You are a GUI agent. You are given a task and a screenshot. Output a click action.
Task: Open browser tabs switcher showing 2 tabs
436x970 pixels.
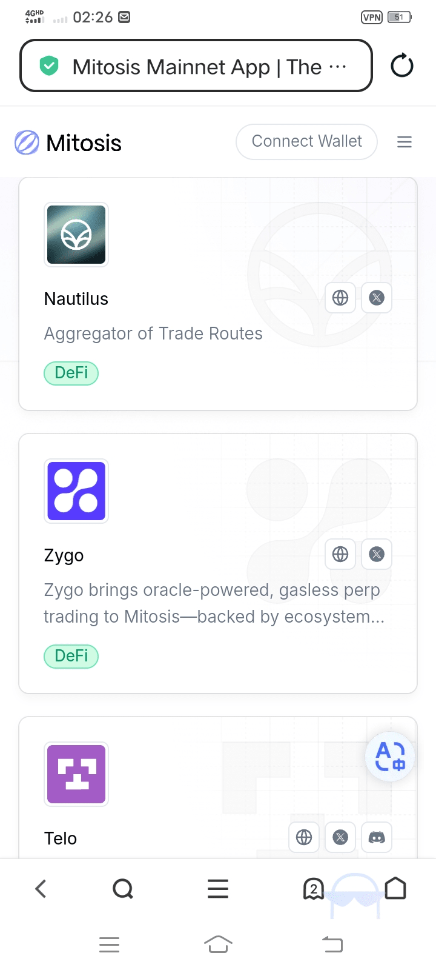313,889
